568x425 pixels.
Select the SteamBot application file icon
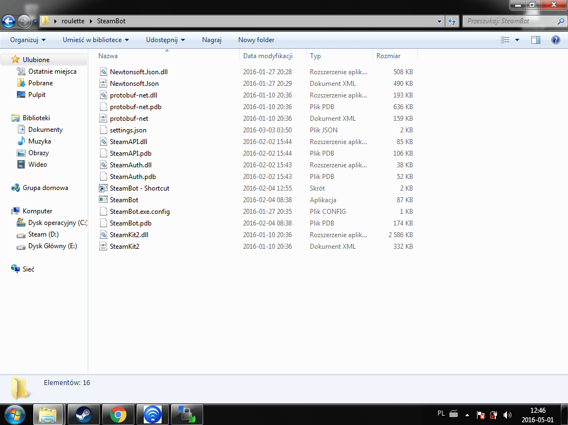click(103, 200)
